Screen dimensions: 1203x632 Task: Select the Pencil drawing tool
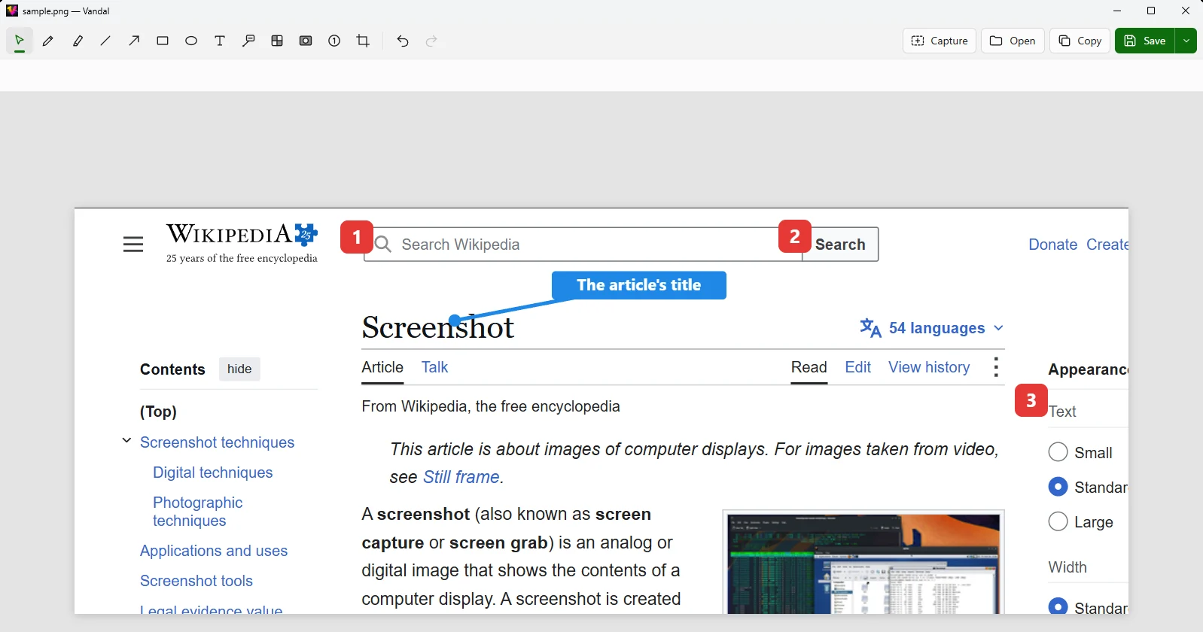click(48, 41)
